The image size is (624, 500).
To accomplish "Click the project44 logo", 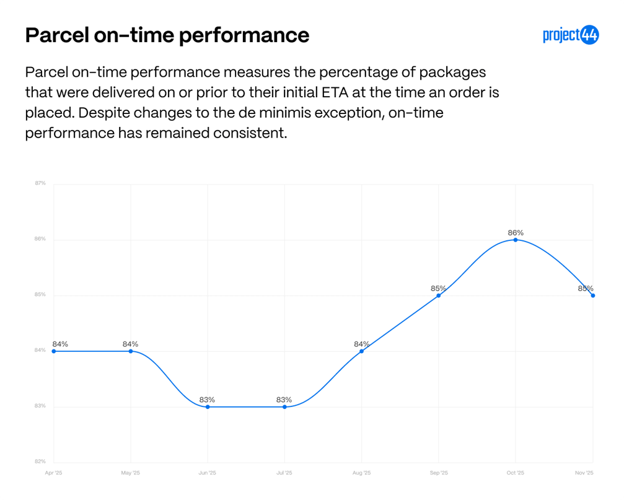I will click(570, 35).
